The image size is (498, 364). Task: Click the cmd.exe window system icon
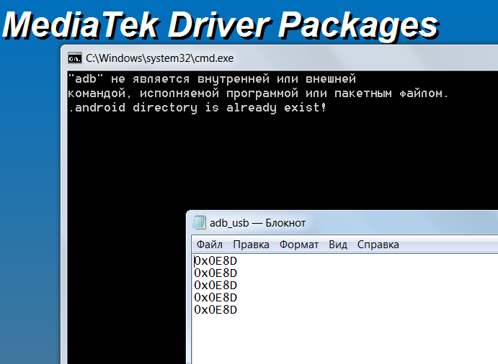pyautogui.click(x=75, y=58)
